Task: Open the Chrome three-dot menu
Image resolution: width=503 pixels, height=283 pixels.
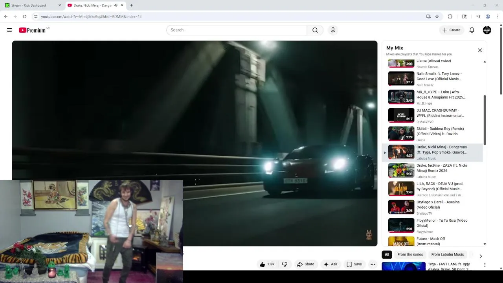Action: tap(497, 17)
